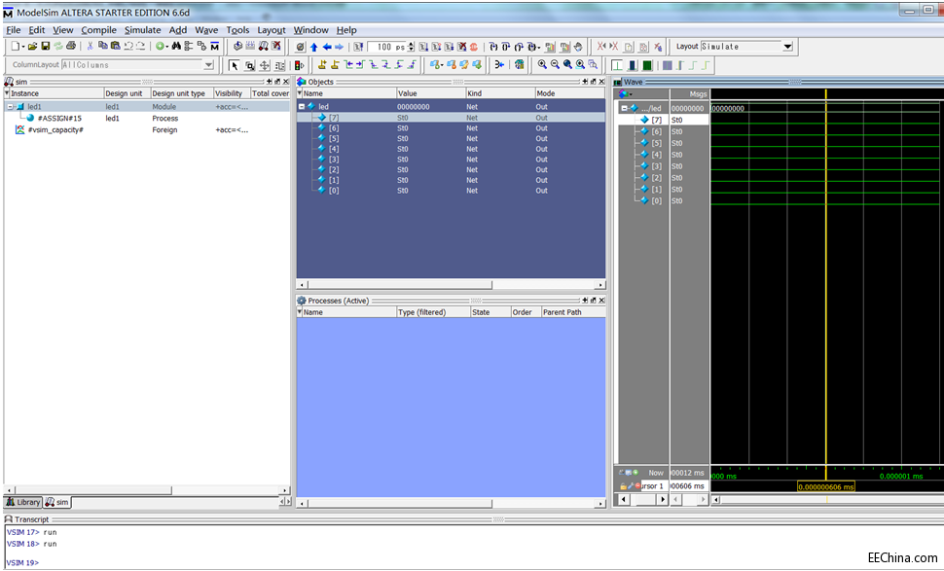Viewport: 944px width, 571px height.
Task: Open the ColumnLayout AllColumns dropdown
Action: [x=208, y=65]
